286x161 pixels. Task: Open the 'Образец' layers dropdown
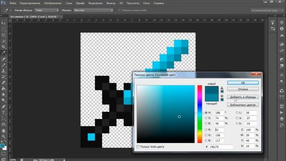[93, 10]
